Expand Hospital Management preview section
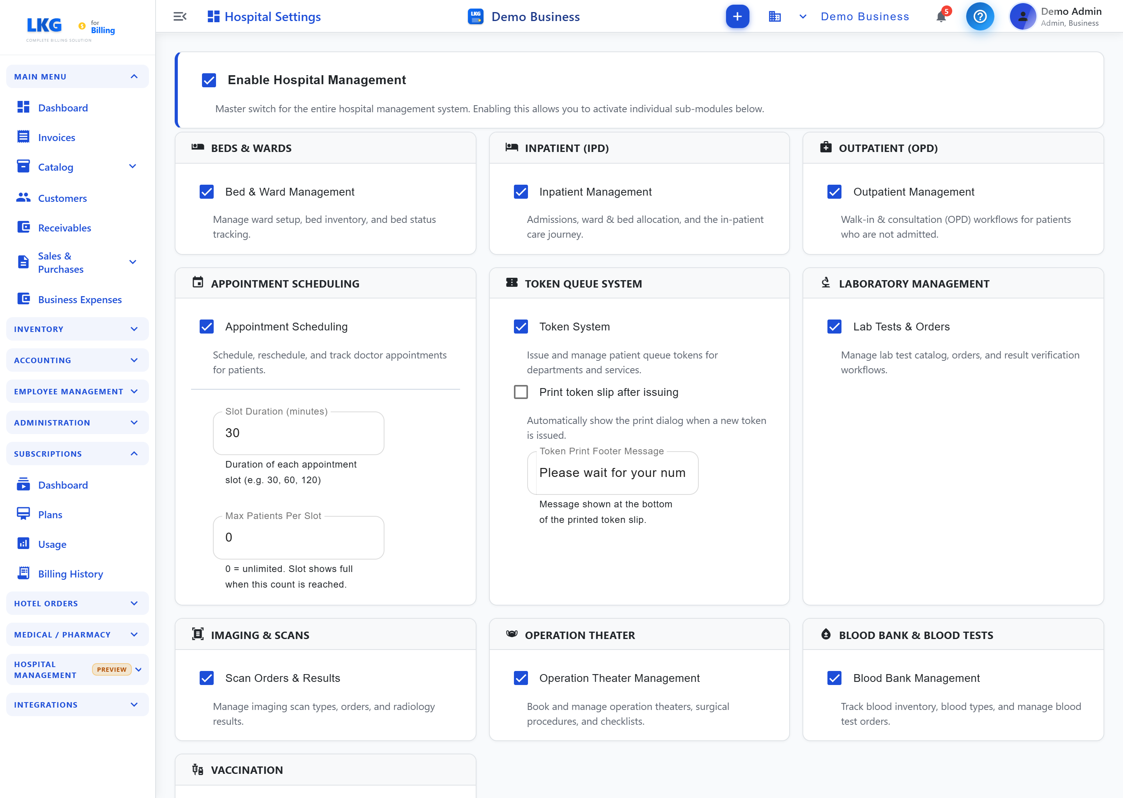 point(77,670)
